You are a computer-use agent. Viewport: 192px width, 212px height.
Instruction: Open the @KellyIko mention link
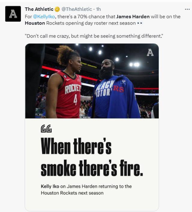pos(44,17)
